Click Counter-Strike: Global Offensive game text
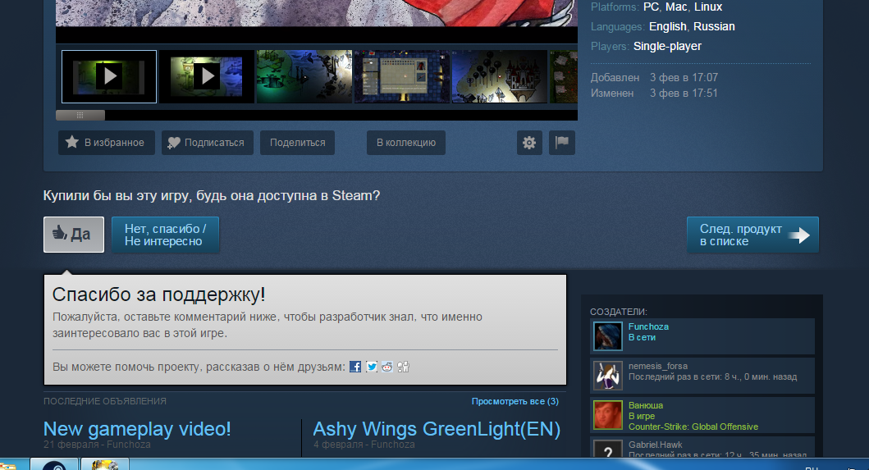This screenshot has width=869, height=470. coord(693,427)
